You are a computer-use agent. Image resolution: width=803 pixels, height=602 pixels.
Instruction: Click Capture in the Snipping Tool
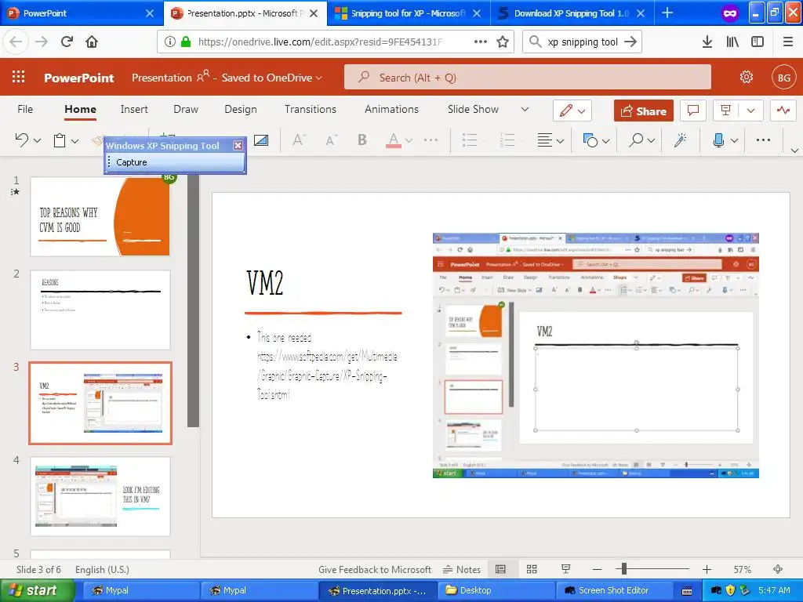tap(132, 162)
